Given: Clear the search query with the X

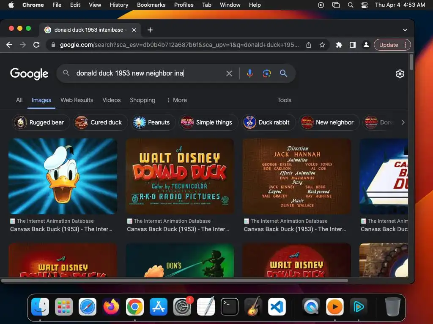Looking at the screenshot, I should (x=229, y=73).
